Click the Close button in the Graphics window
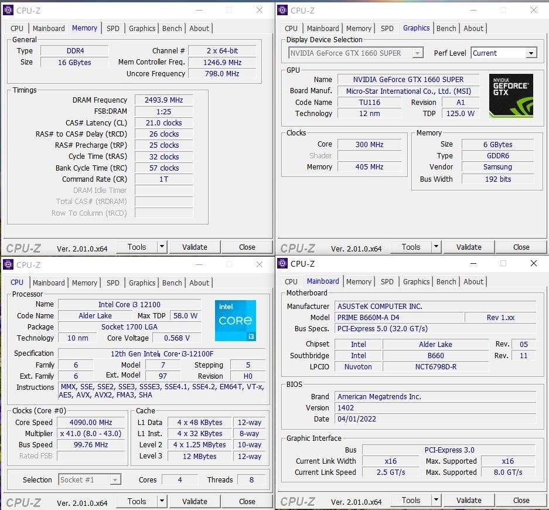 click(x=521, y=247)
